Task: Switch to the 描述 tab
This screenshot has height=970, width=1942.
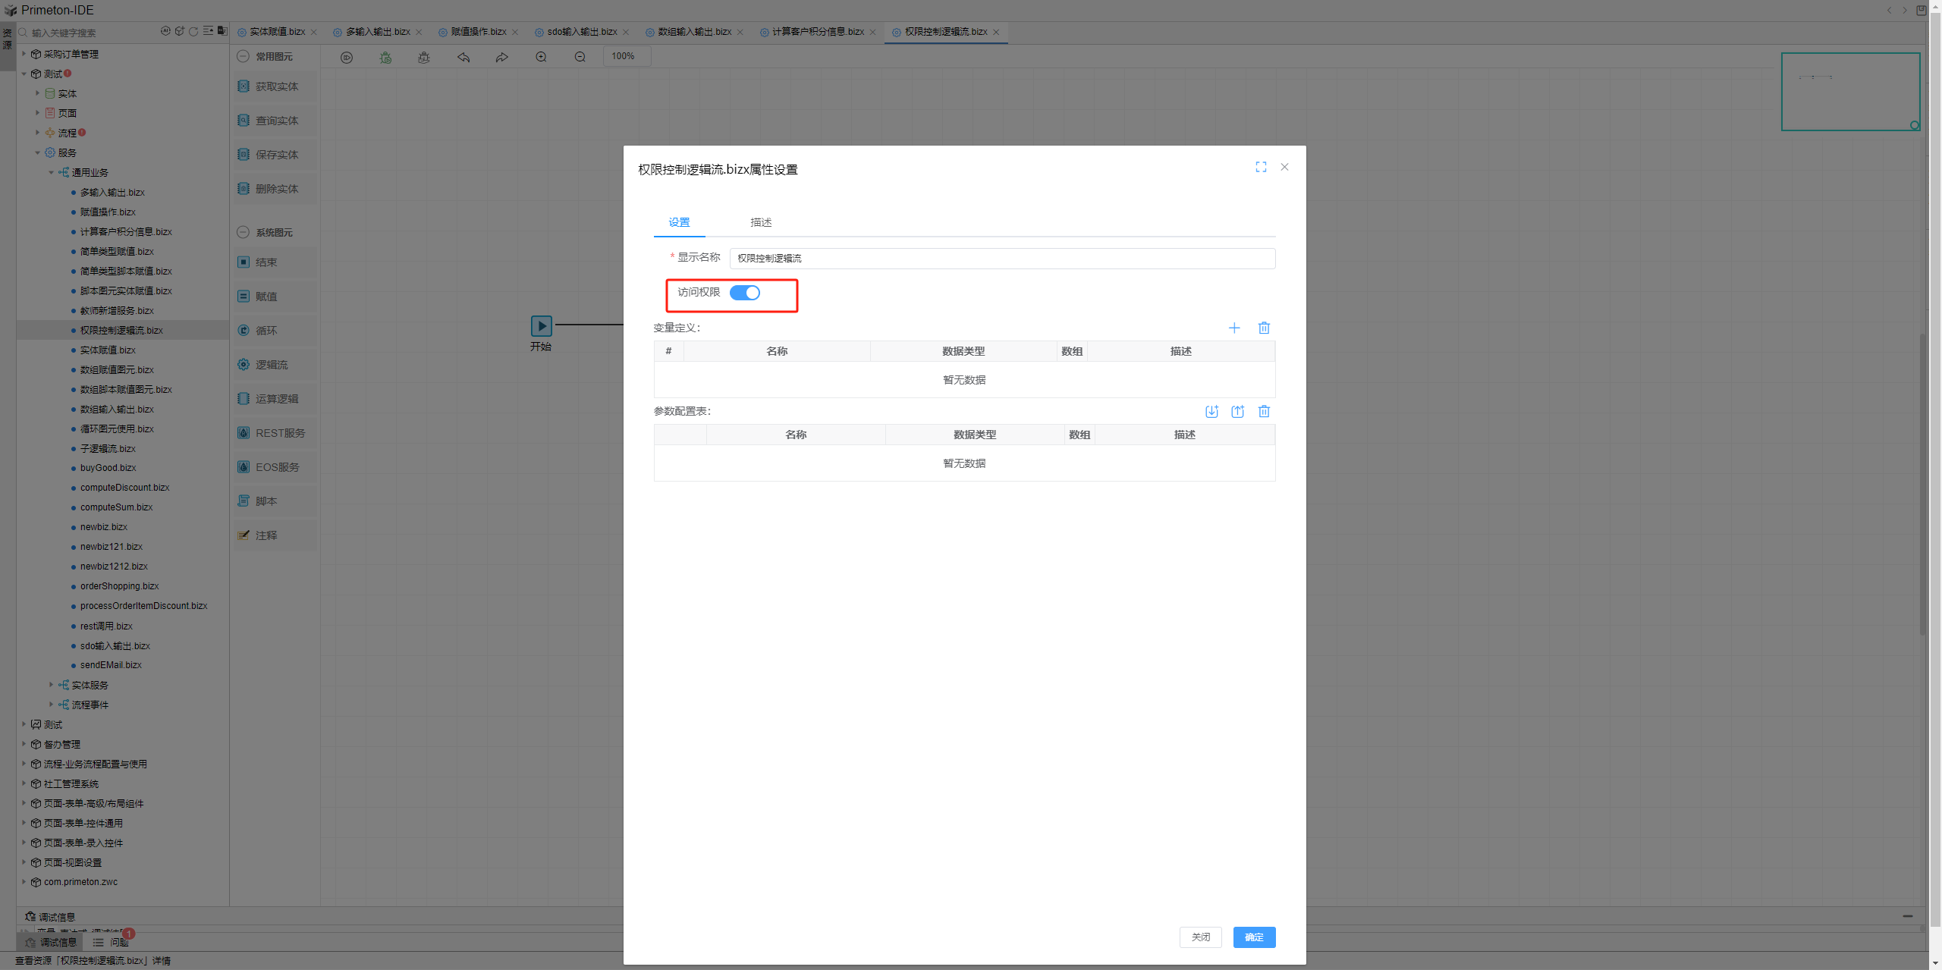Action: pyautogui.click(x=760, y=222)
